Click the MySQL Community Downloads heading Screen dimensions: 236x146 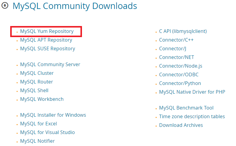[x=75, y=6]
